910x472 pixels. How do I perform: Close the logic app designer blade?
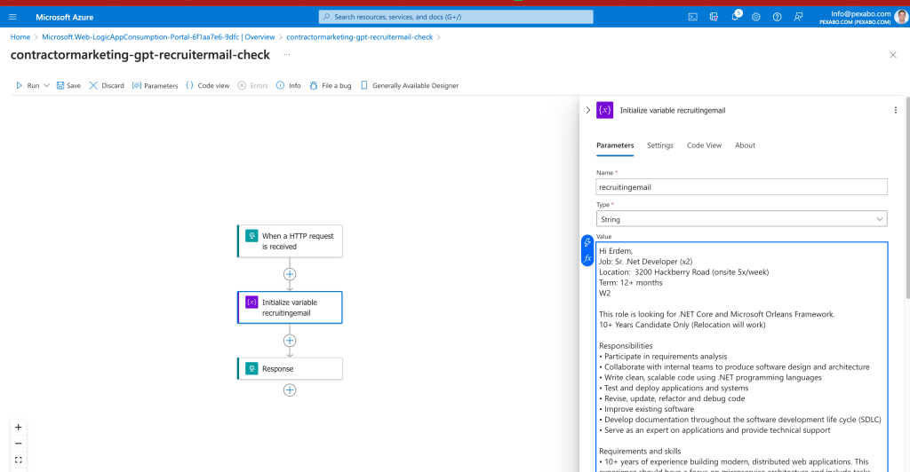tap(892, 55)
